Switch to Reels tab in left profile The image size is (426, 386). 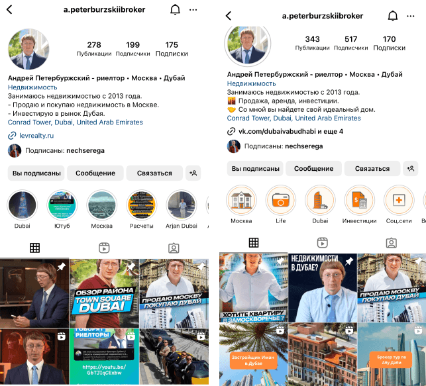[104, 248]
